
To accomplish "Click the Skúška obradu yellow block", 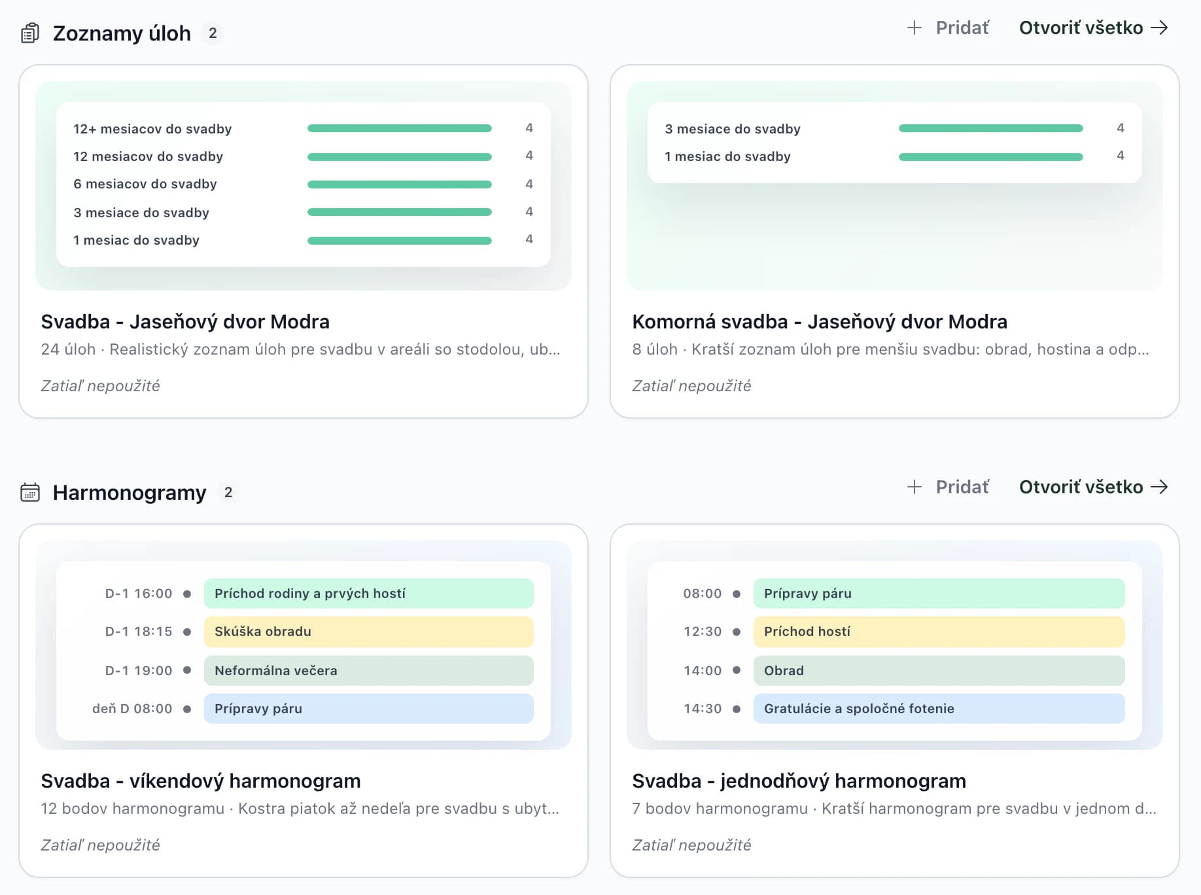I will (369, 631).
